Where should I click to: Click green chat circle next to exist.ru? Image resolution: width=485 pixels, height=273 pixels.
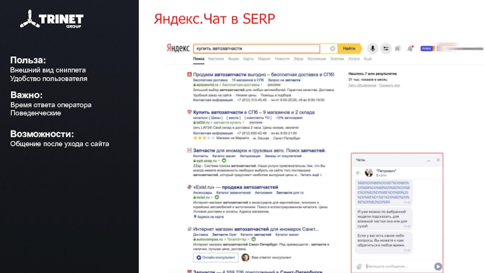point(217,197)
